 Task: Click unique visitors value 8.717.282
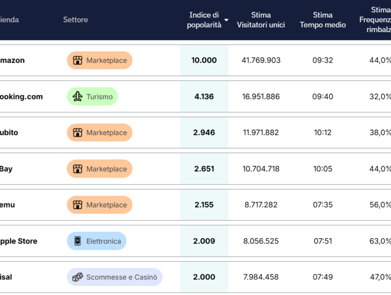coord(261,205)
